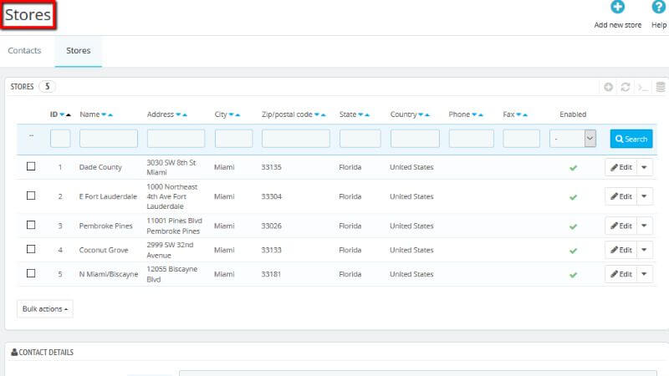
Task: Toggle enabled checkmark for Coconut Grove
Action: [573, 251]
